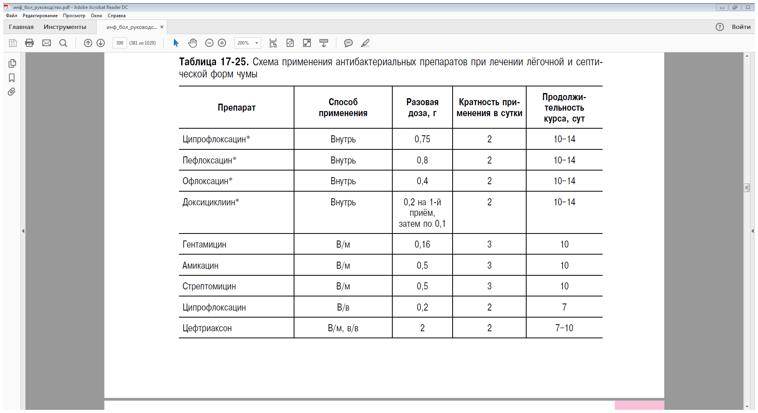Viewport: 758px width, 413px height.
Task: Expand left navigation pane arrow
Action: pyautogui.click(x=23, y=231)
